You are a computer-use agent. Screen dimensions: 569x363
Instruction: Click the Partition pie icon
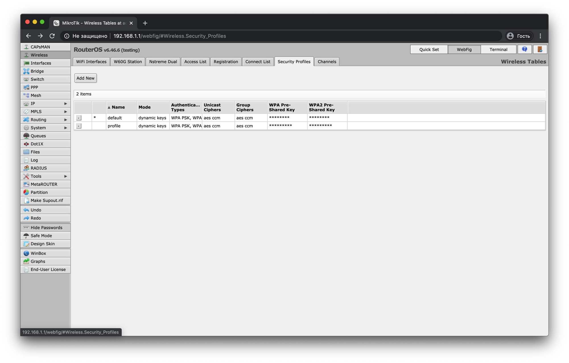[x=26, y=192]
